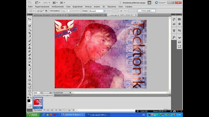
Task: Click the Основная рабочая среда workspace button
Action: [134, 3]
